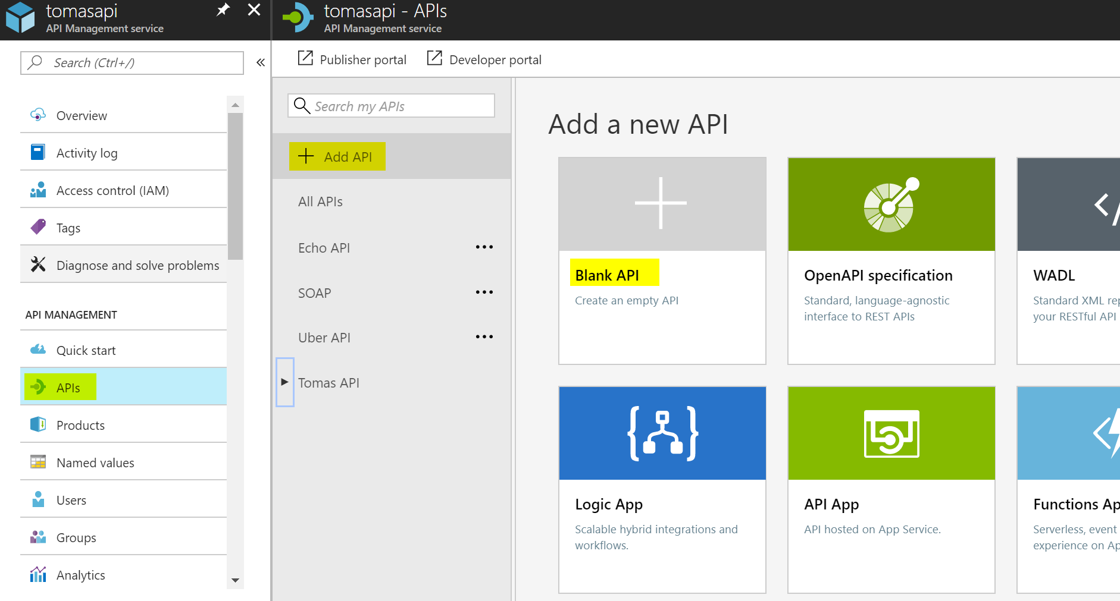Click the Add API button
Screen dimensions: 1120x601
coord(337,156)
